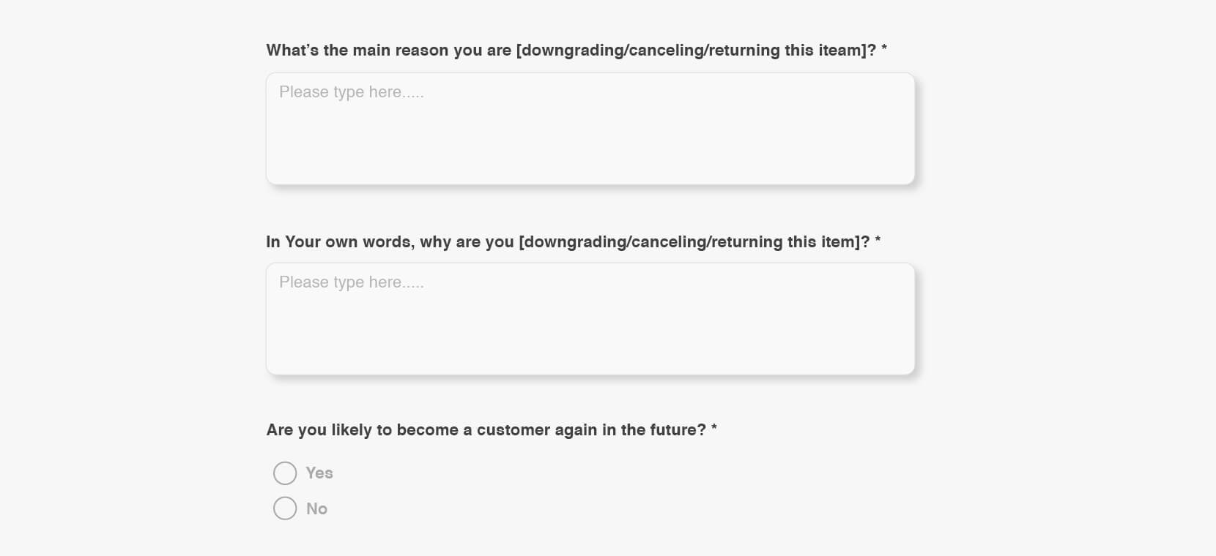
Task: Click the required asterisk after main reason question
Action: coord(884,48)
